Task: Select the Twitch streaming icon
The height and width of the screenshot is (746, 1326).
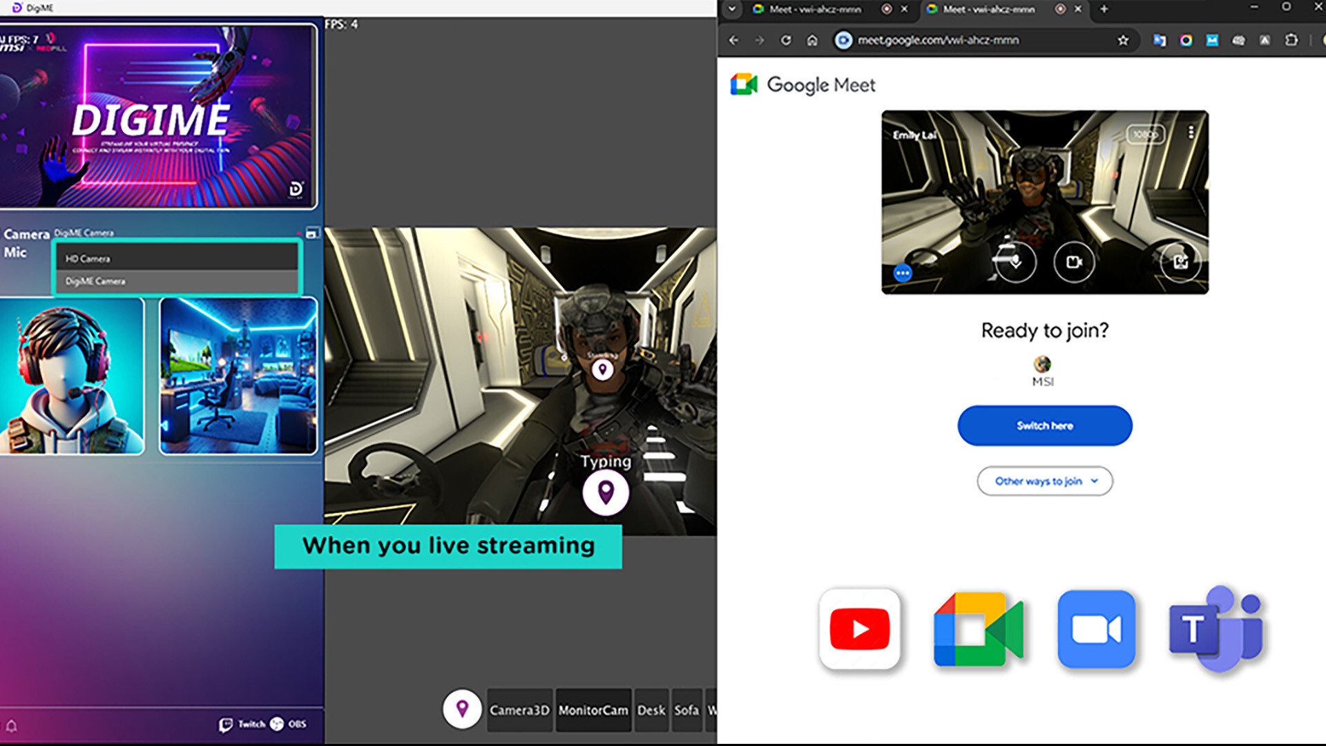Action: (x=226, y=723)
